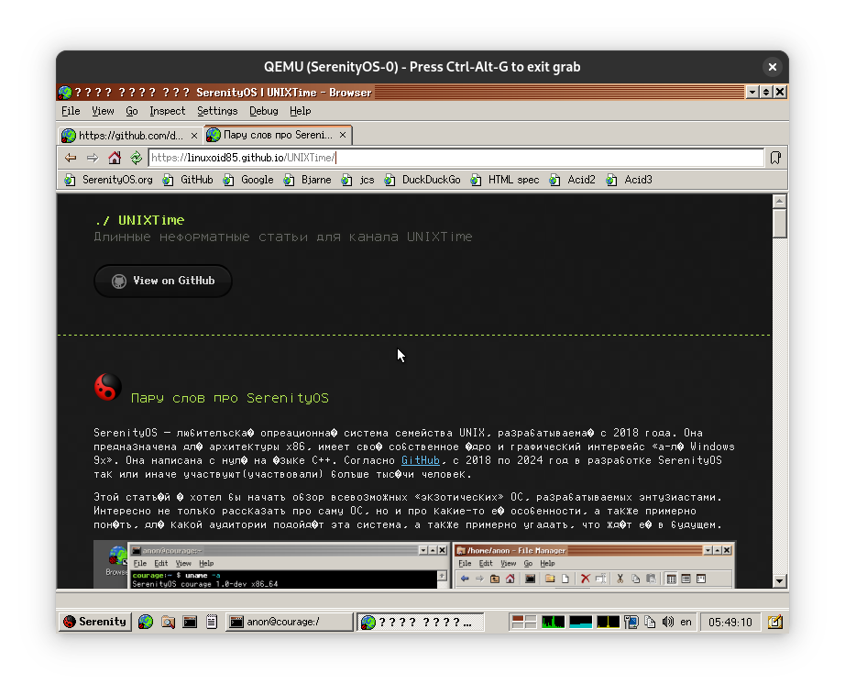Select the Browser window taskbar button
Screen dimensions: 845x695
pyautogui.click(x=421, y=622)
